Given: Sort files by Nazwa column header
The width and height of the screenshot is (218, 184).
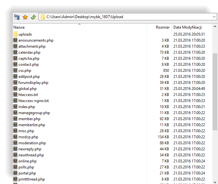Looking at the screenshot, I should coord(19,27).
